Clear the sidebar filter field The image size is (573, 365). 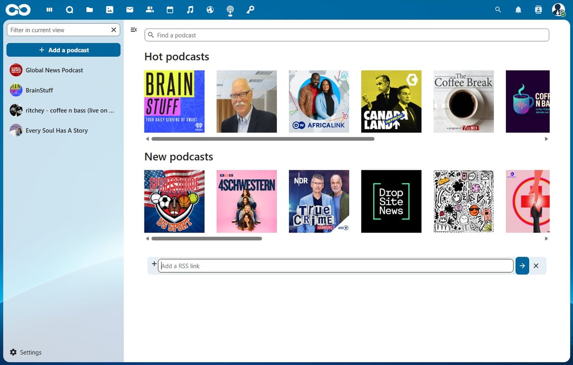click(x=114, y=30)
